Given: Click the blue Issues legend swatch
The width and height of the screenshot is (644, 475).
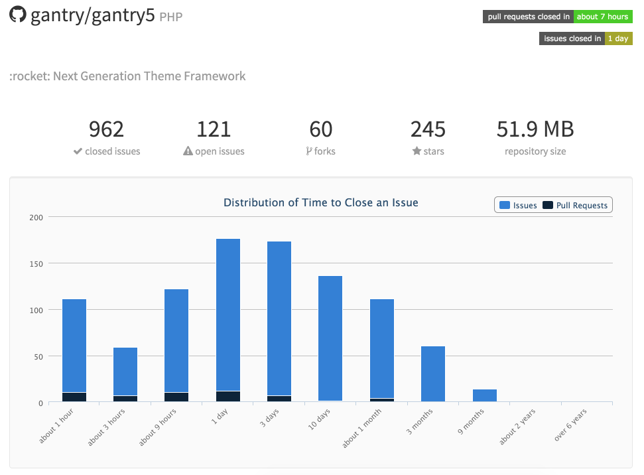Looking at the screenshot, I should point(505,205).
